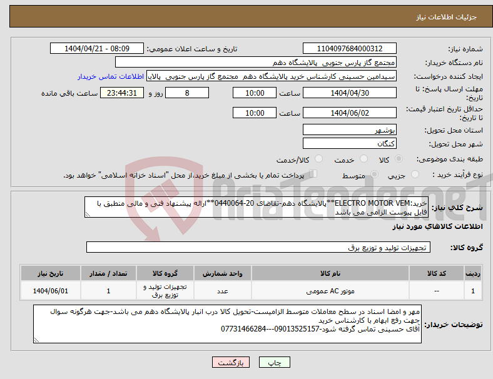This screenshot has height=379, width=493.
Task: Click the تجهیزات تولید و توزیع برق table cell
Action: 165,291
